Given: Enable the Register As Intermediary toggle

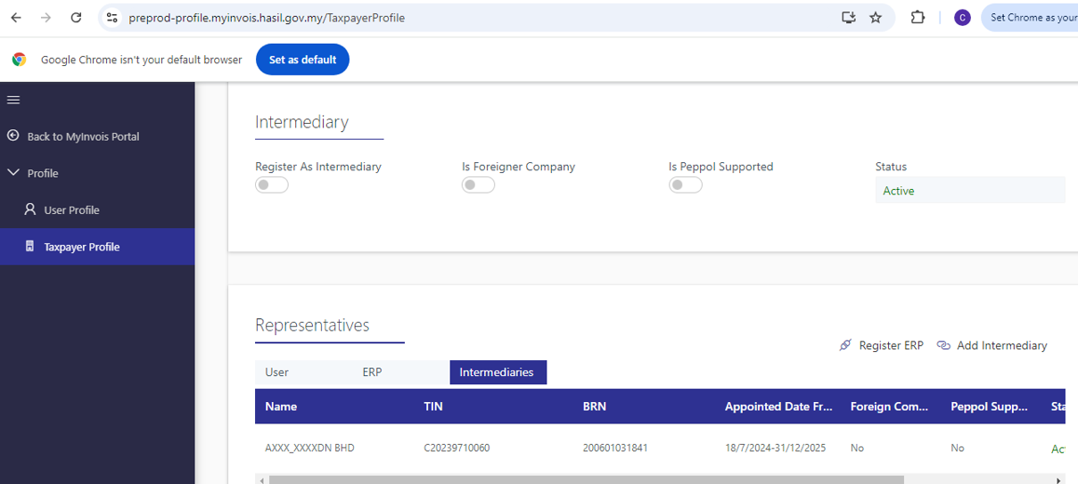Looking at the screenshot, I should (x=272, y=185).
